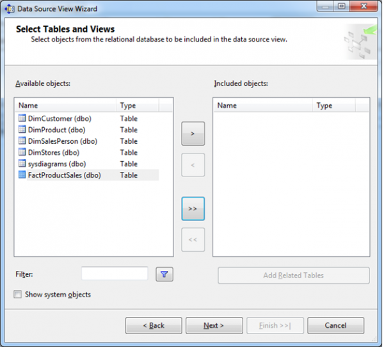Add selected object with the > button
This screenshot has height=347, width=384.
click(x=193, y=134)
